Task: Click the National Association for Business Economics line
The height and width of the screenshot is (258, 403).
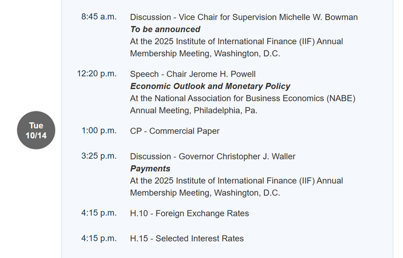Action: click(242, 98)
